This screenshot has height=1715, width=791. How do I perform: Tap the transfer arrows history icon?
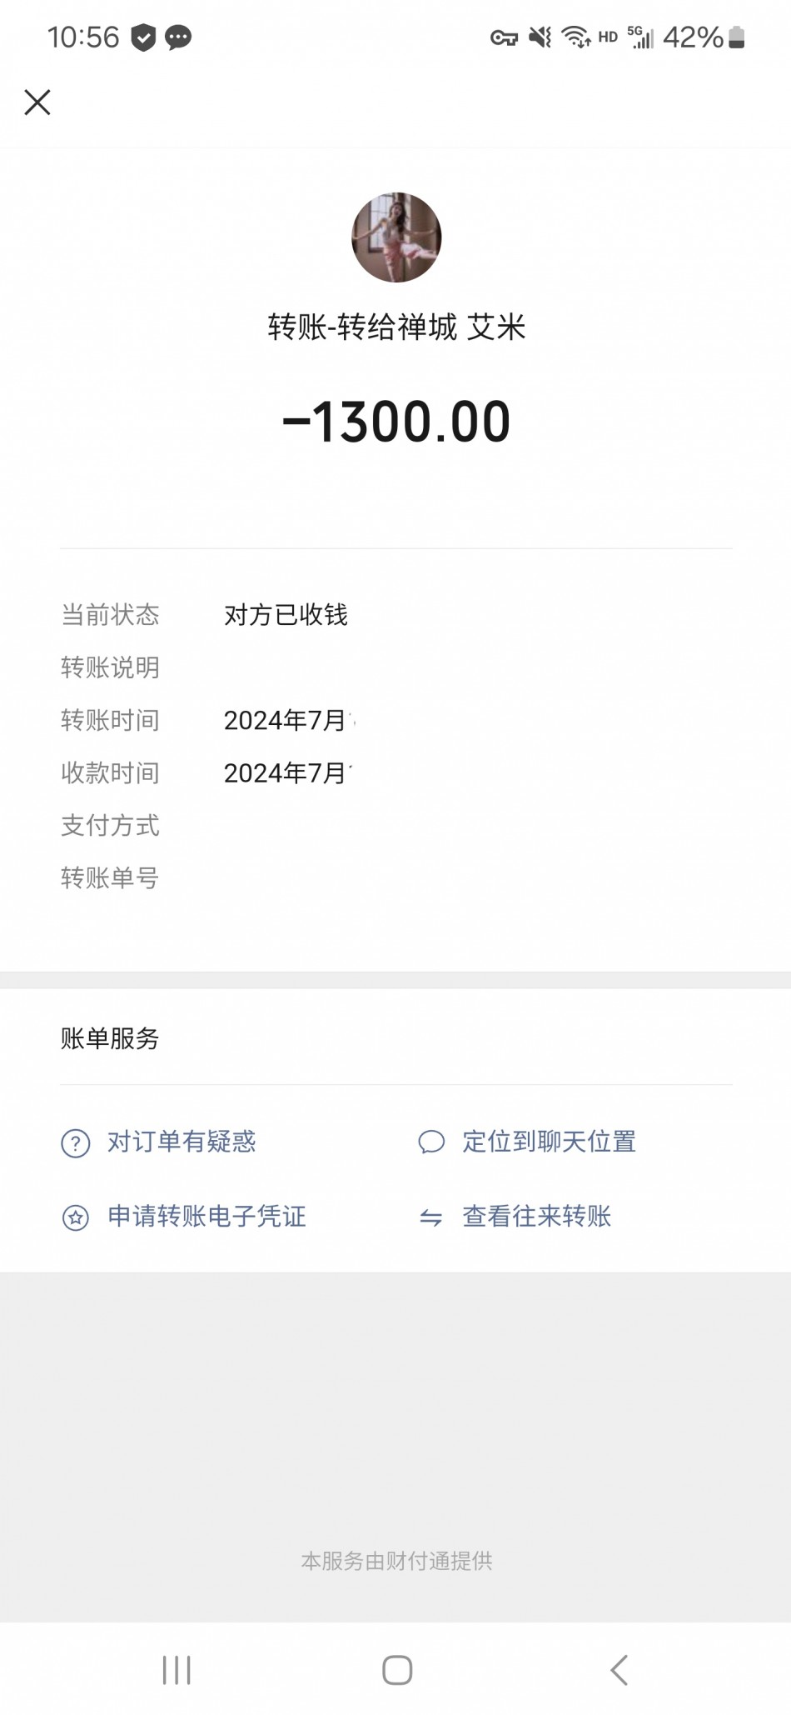(430, 1217)
